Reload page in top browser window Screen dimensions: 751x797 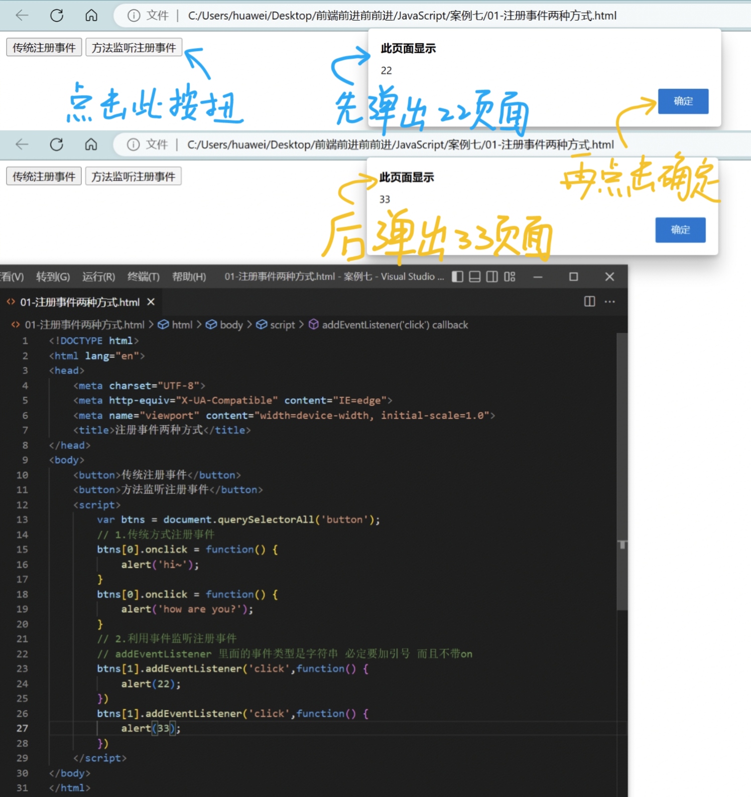point(57,16)
